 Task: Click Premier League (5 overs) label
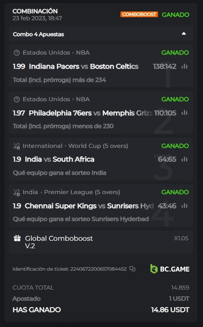click(x=82, y=192)
